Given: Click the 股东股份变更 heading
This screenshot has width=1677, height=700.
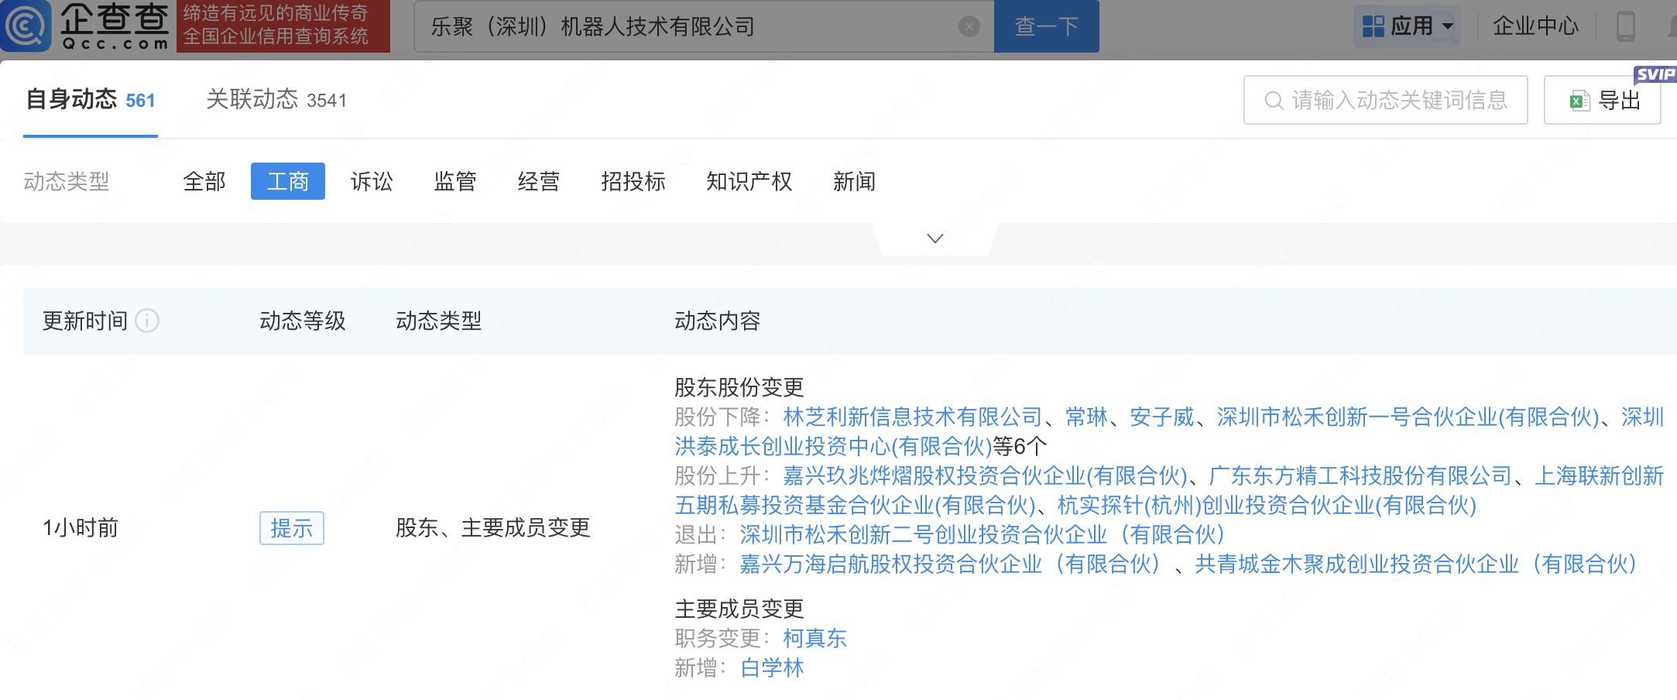Looking at the screenshot, I should [739, 387].
